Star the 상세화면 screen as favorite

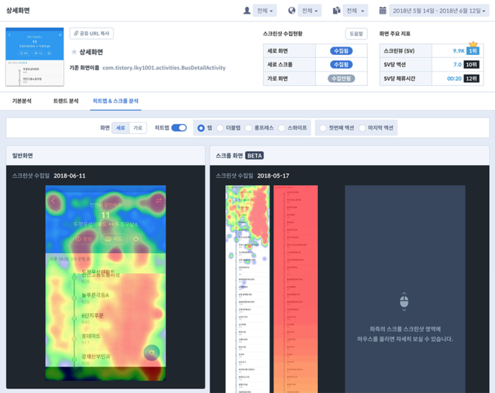(74, 52)
